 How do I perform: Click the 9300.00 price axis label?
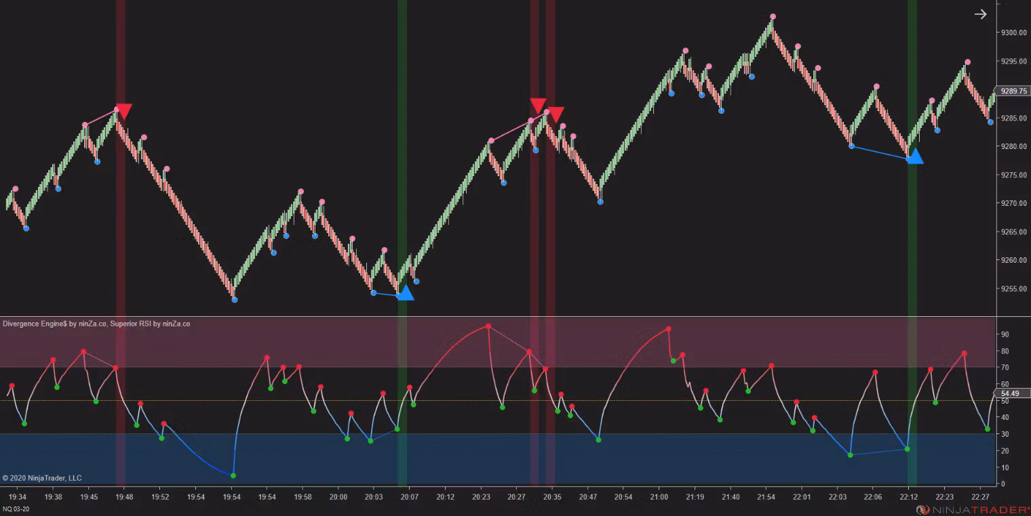pos(1013,33)
